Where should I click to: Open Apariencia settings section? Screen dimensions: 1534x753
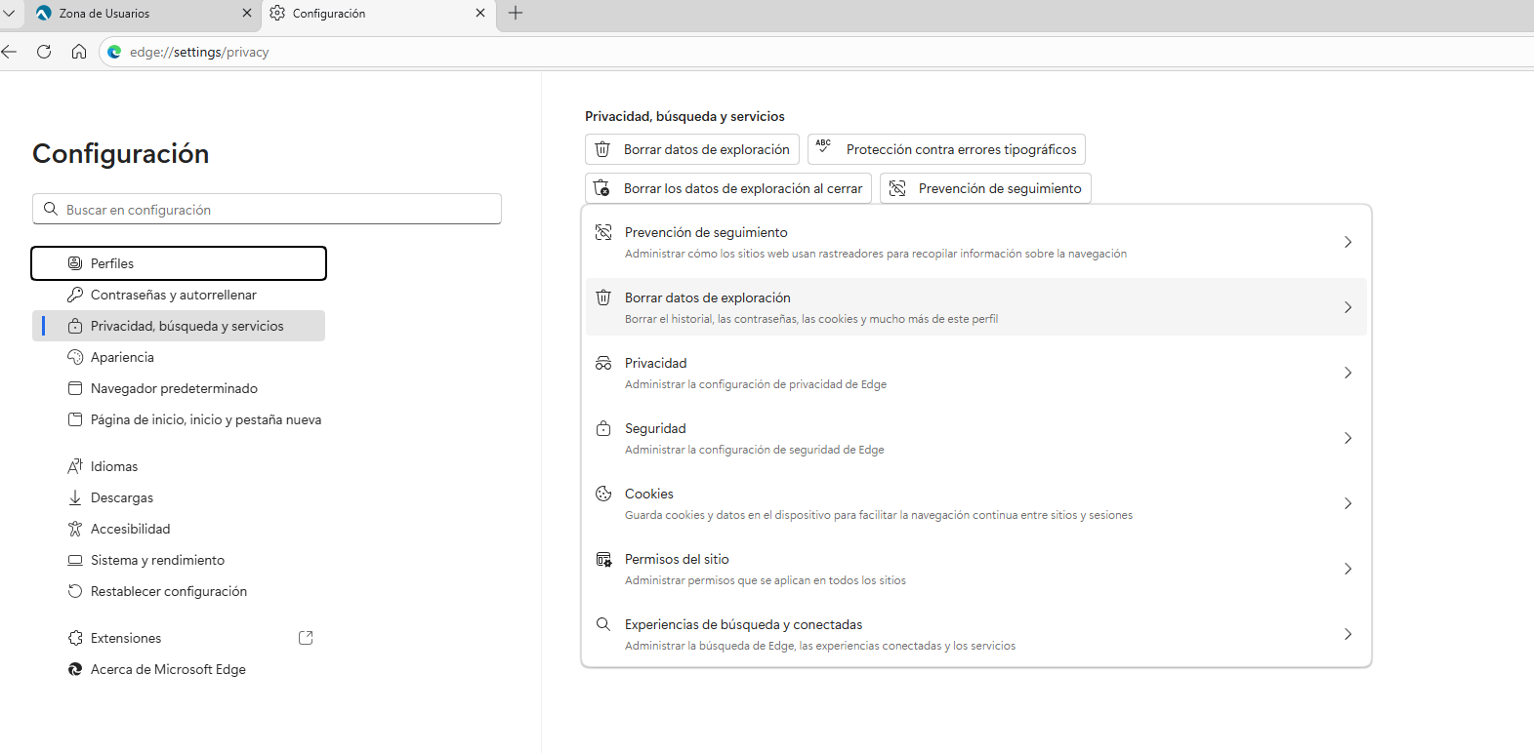179,357
